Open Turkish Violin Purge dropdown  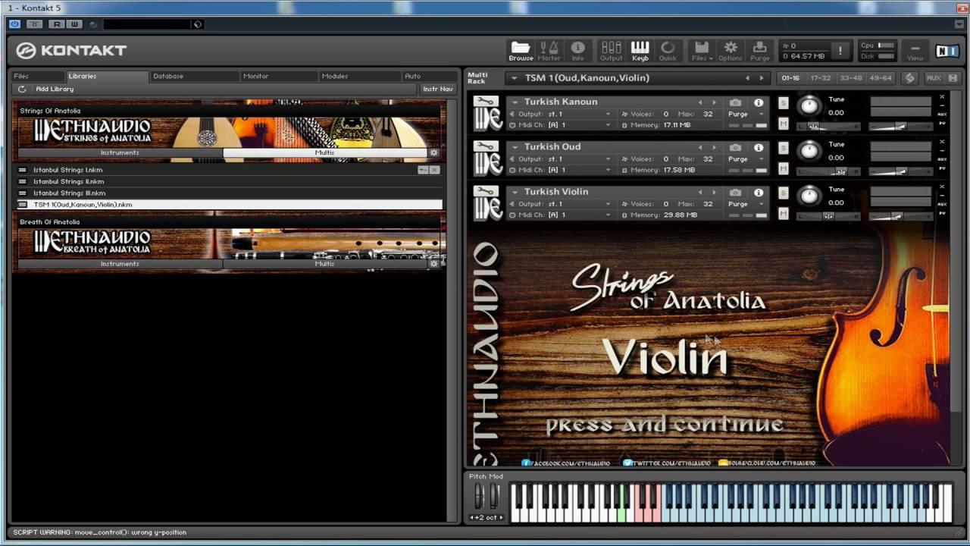(x=746, y=204)
